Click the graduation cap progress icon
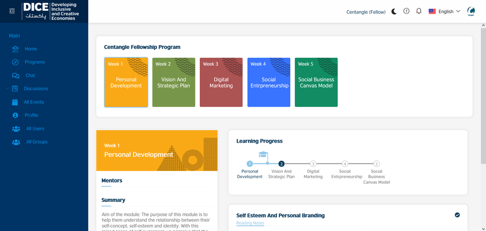This screenshot has height=231, width=486. [263, 154]
